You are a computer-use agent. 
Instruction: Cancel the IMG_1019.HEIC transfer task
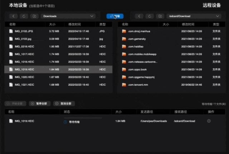[209, 121]
